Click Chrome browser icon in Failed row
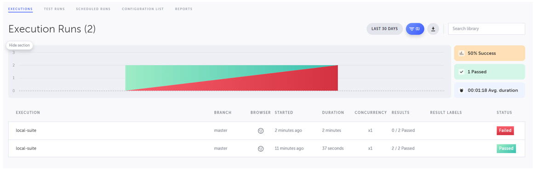The width and height of the screenshot is (537, 172). tap(261, 130)
